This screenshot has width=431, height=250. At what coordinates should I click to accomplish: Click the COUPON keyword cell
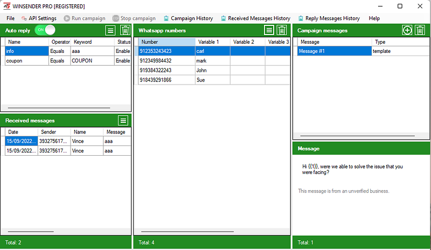92,61
